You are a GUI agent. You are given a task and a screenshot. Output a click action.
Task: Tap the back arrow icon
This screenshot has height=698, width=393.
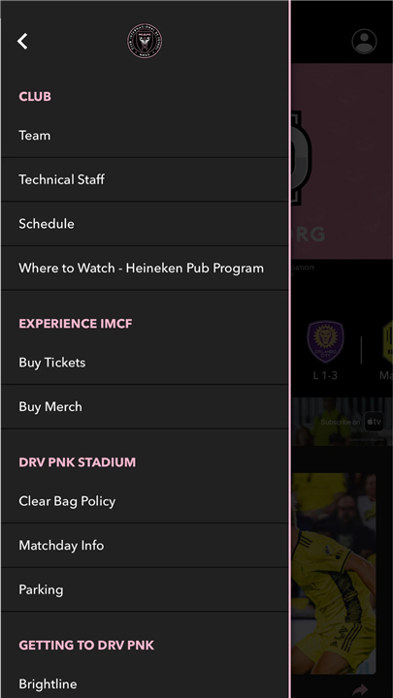pyautogui.click(x=22, y=41)
